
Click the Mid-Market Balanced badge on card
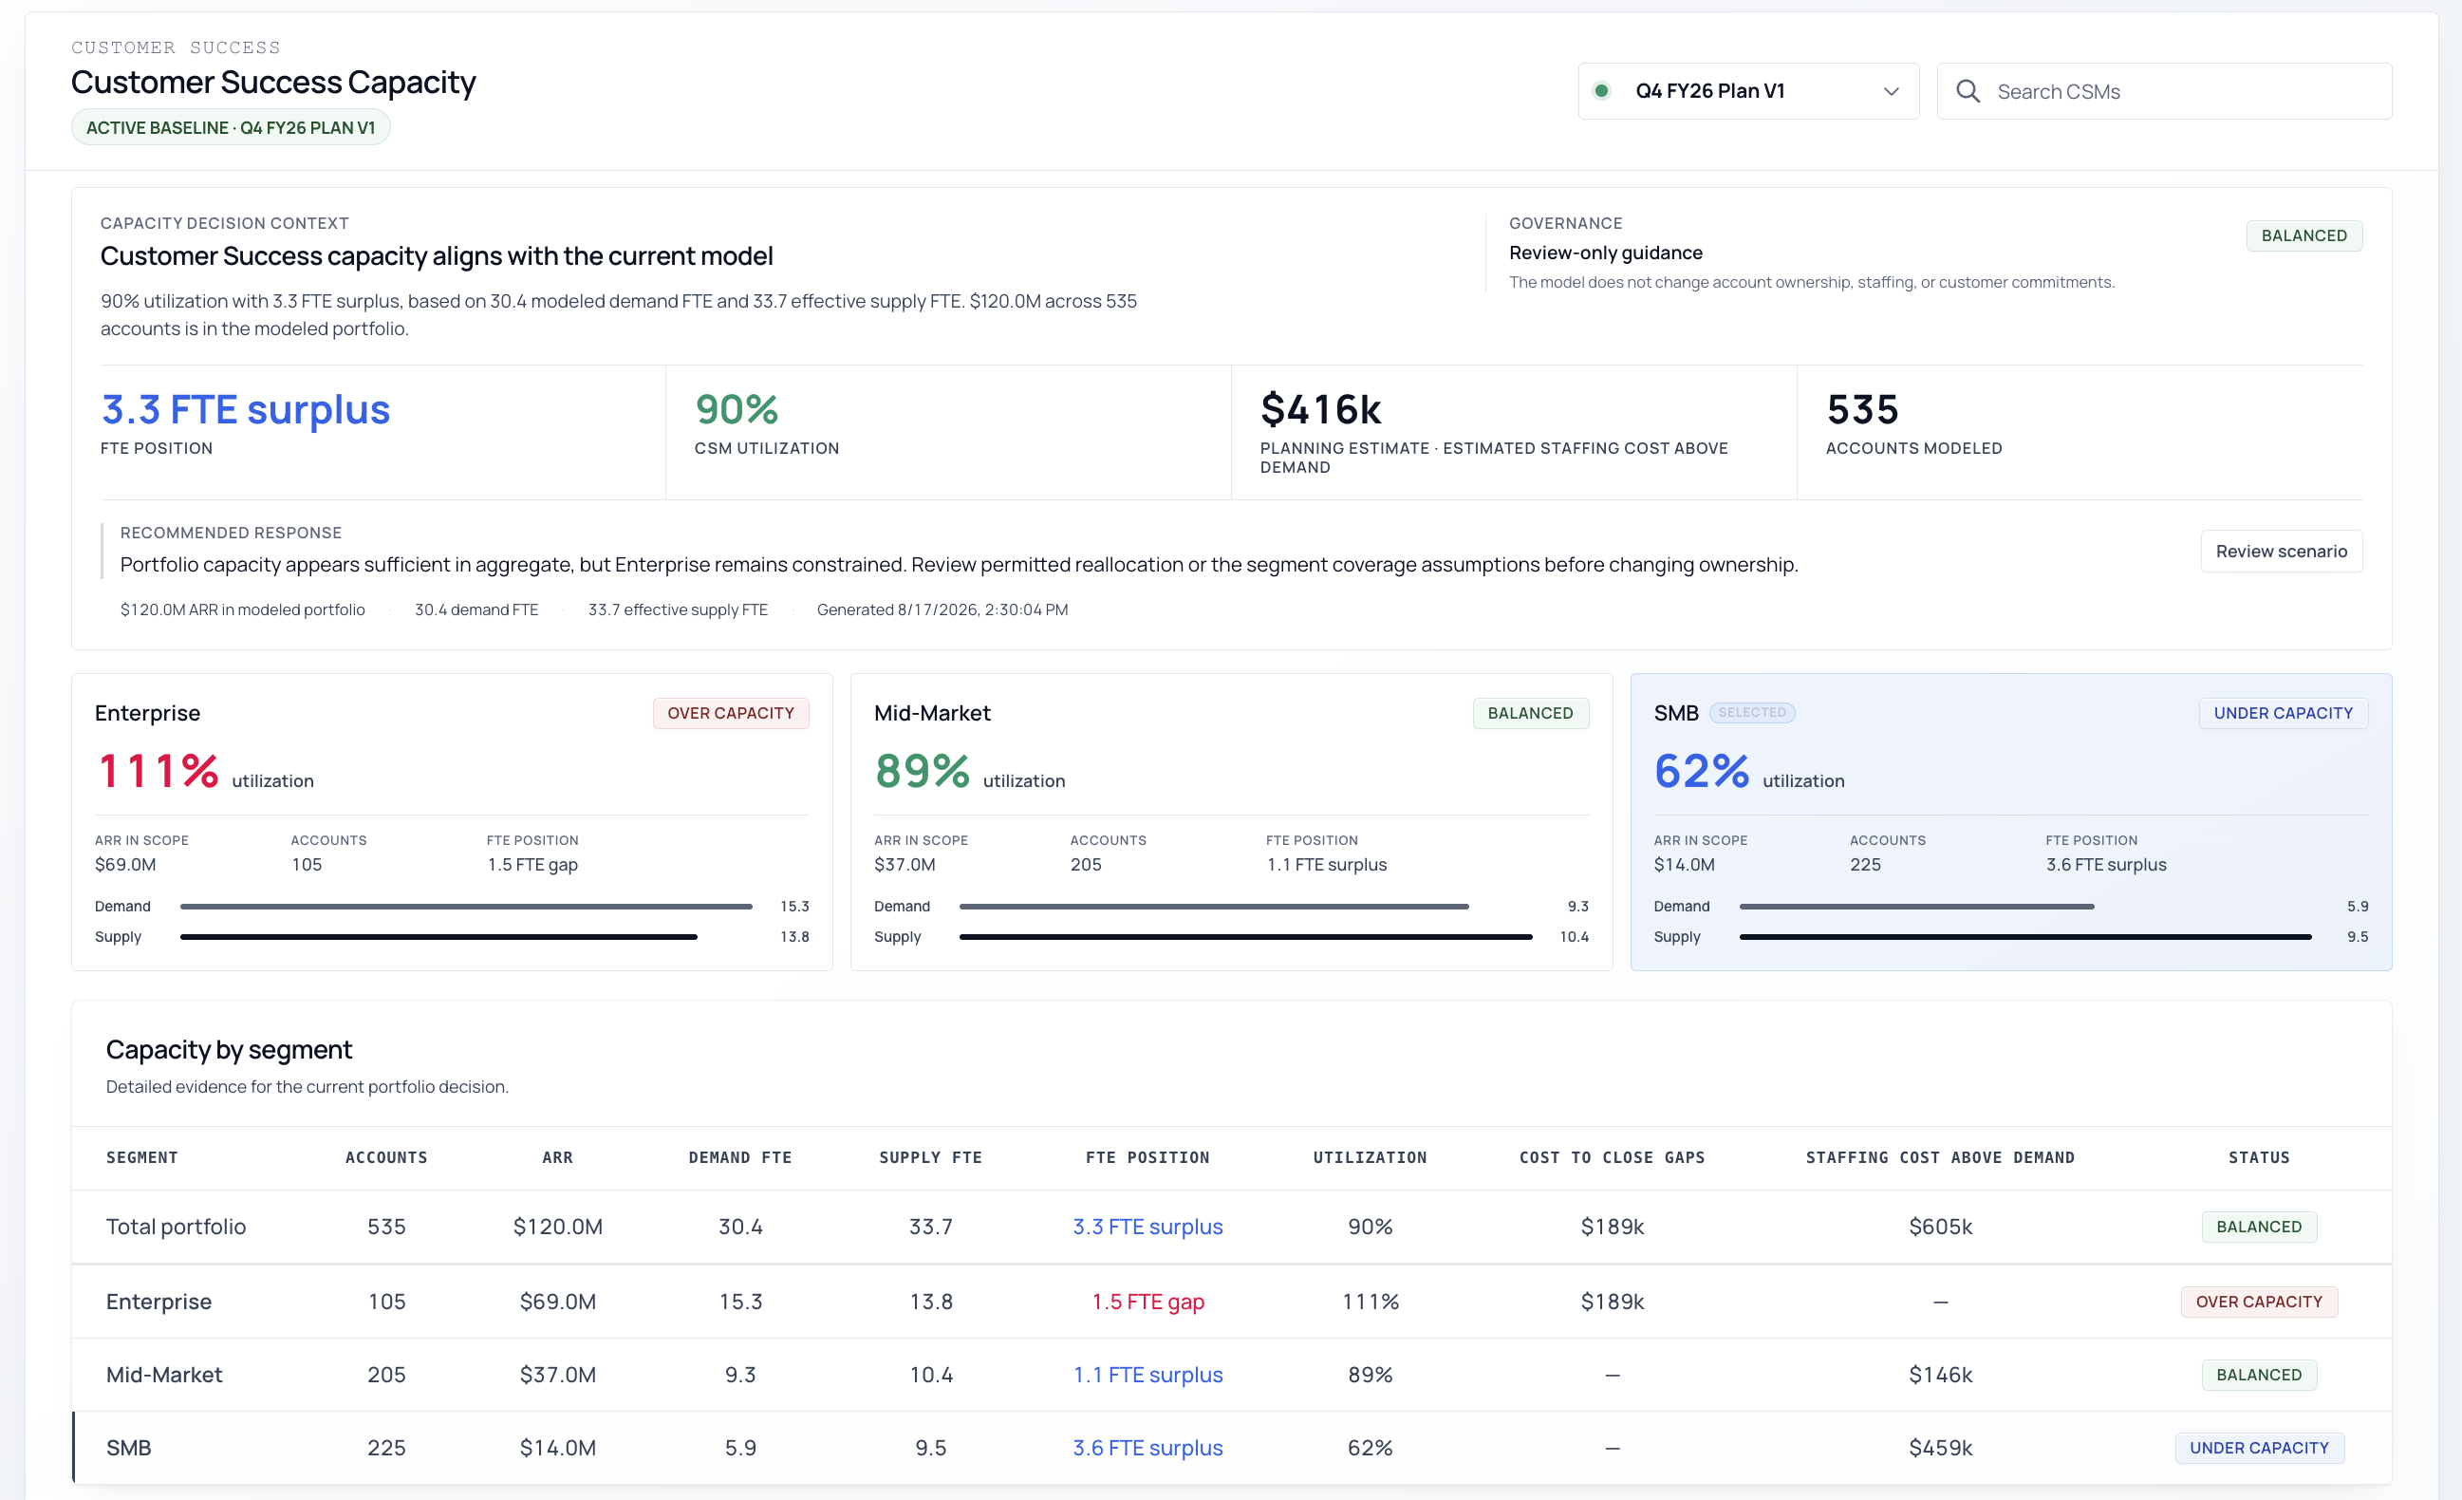click(1530, 713)
